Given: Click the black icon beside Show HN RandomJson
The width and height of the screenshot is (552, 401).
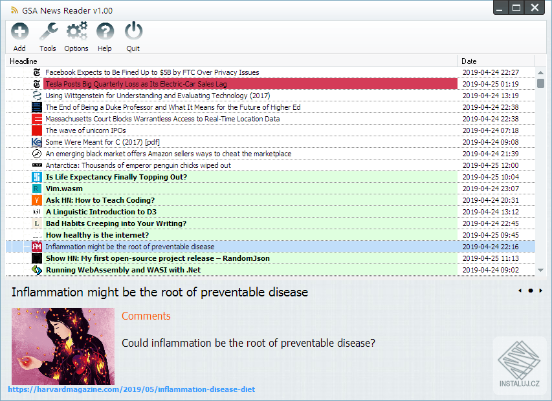Looking at the screenshot, I should (37, 258).
